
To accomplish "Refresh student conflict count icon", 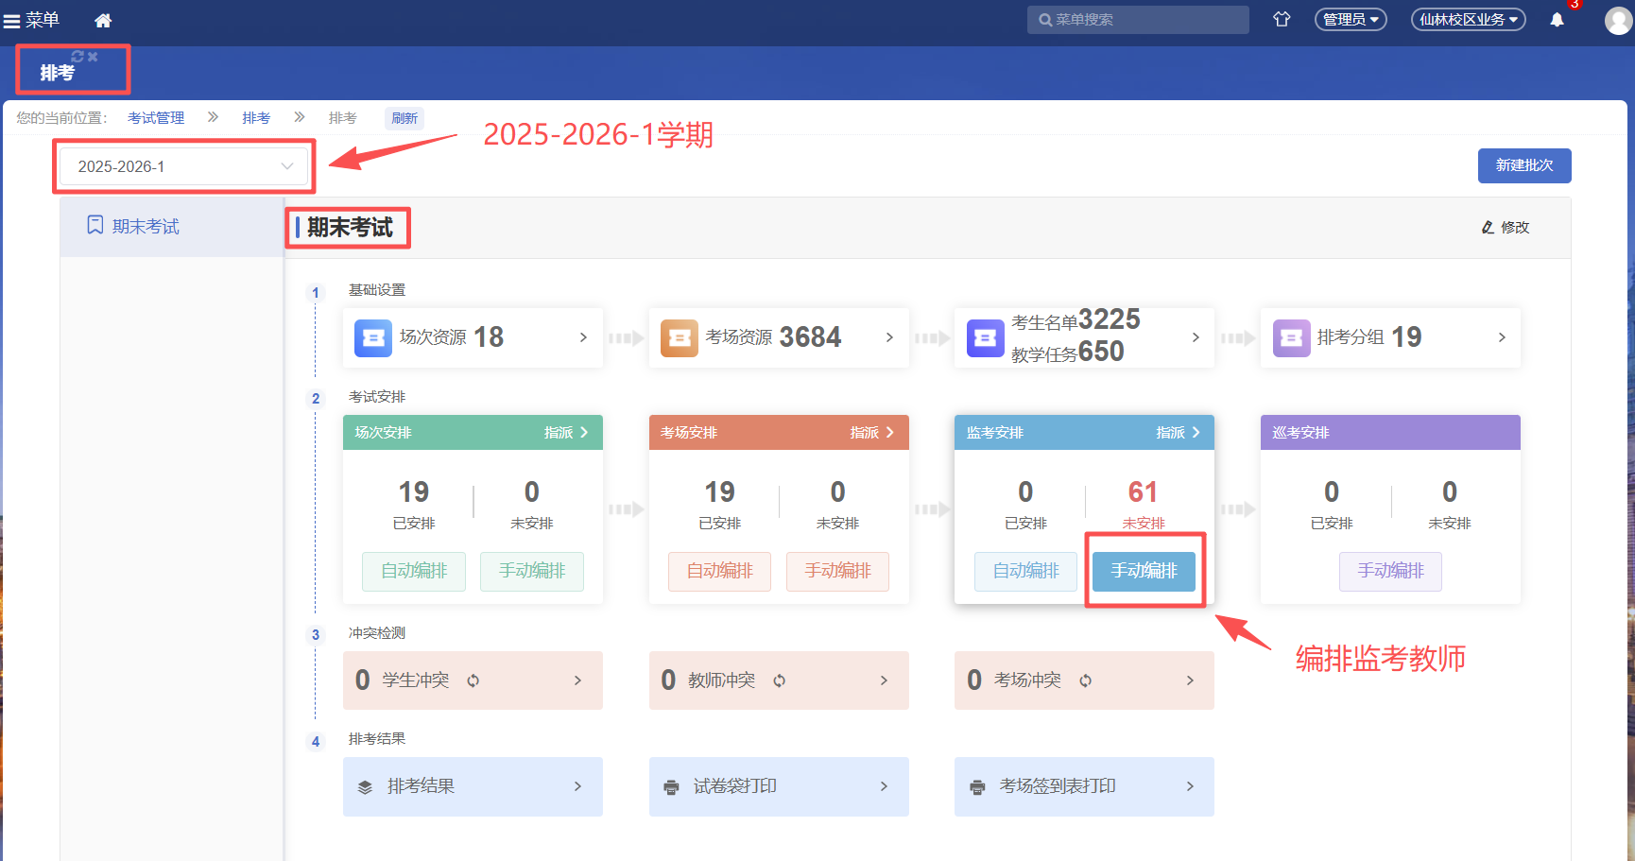I will point(473,680).
